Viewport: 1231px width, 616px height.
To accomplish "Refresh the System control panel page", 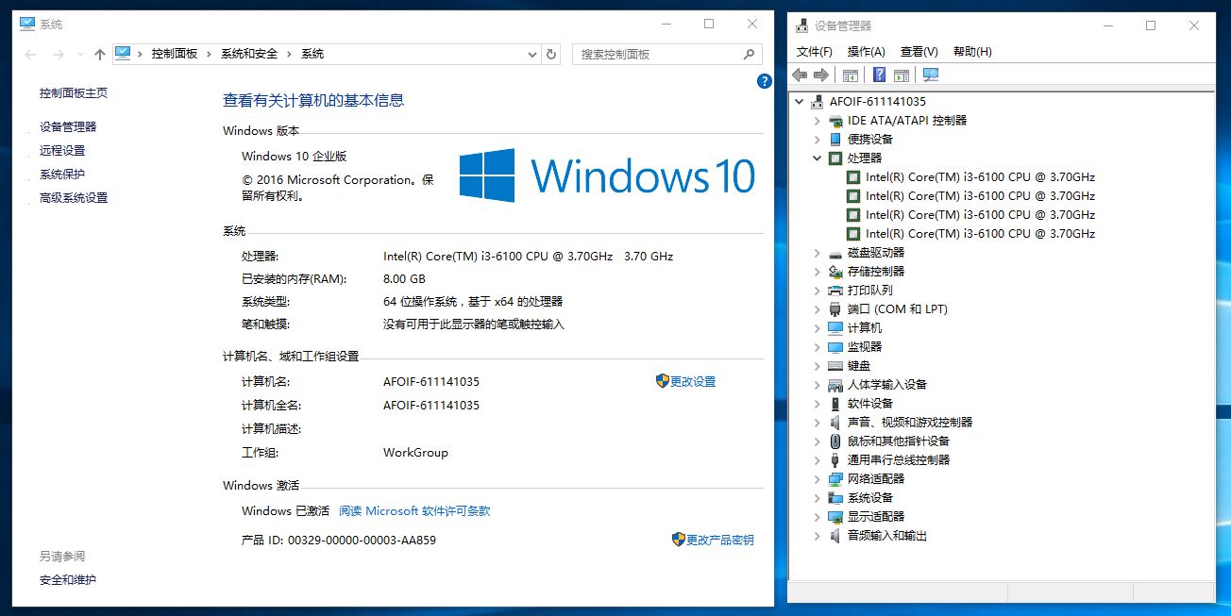I will pyautogui.click(x=551, y=55).
